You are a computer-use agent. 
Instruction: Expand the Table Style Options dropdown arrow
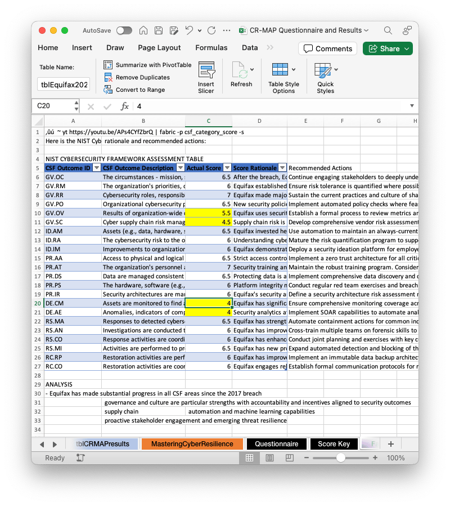(x=294, y=69)
